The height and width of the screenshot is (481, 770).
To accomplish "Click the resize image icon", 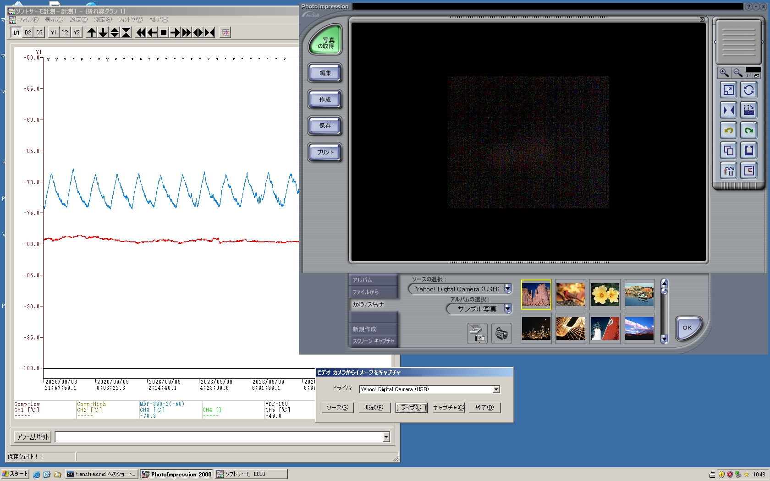I will pyautogui.click(x=728, y=90).
